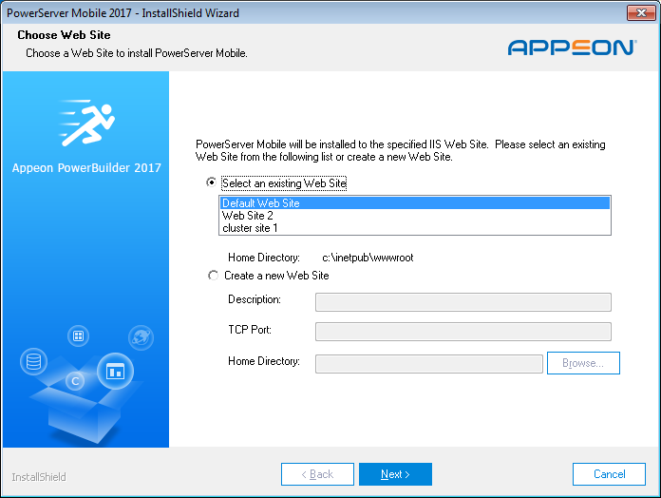
Task: Proceed by clicking Next
Action: (x=395, y=474)
